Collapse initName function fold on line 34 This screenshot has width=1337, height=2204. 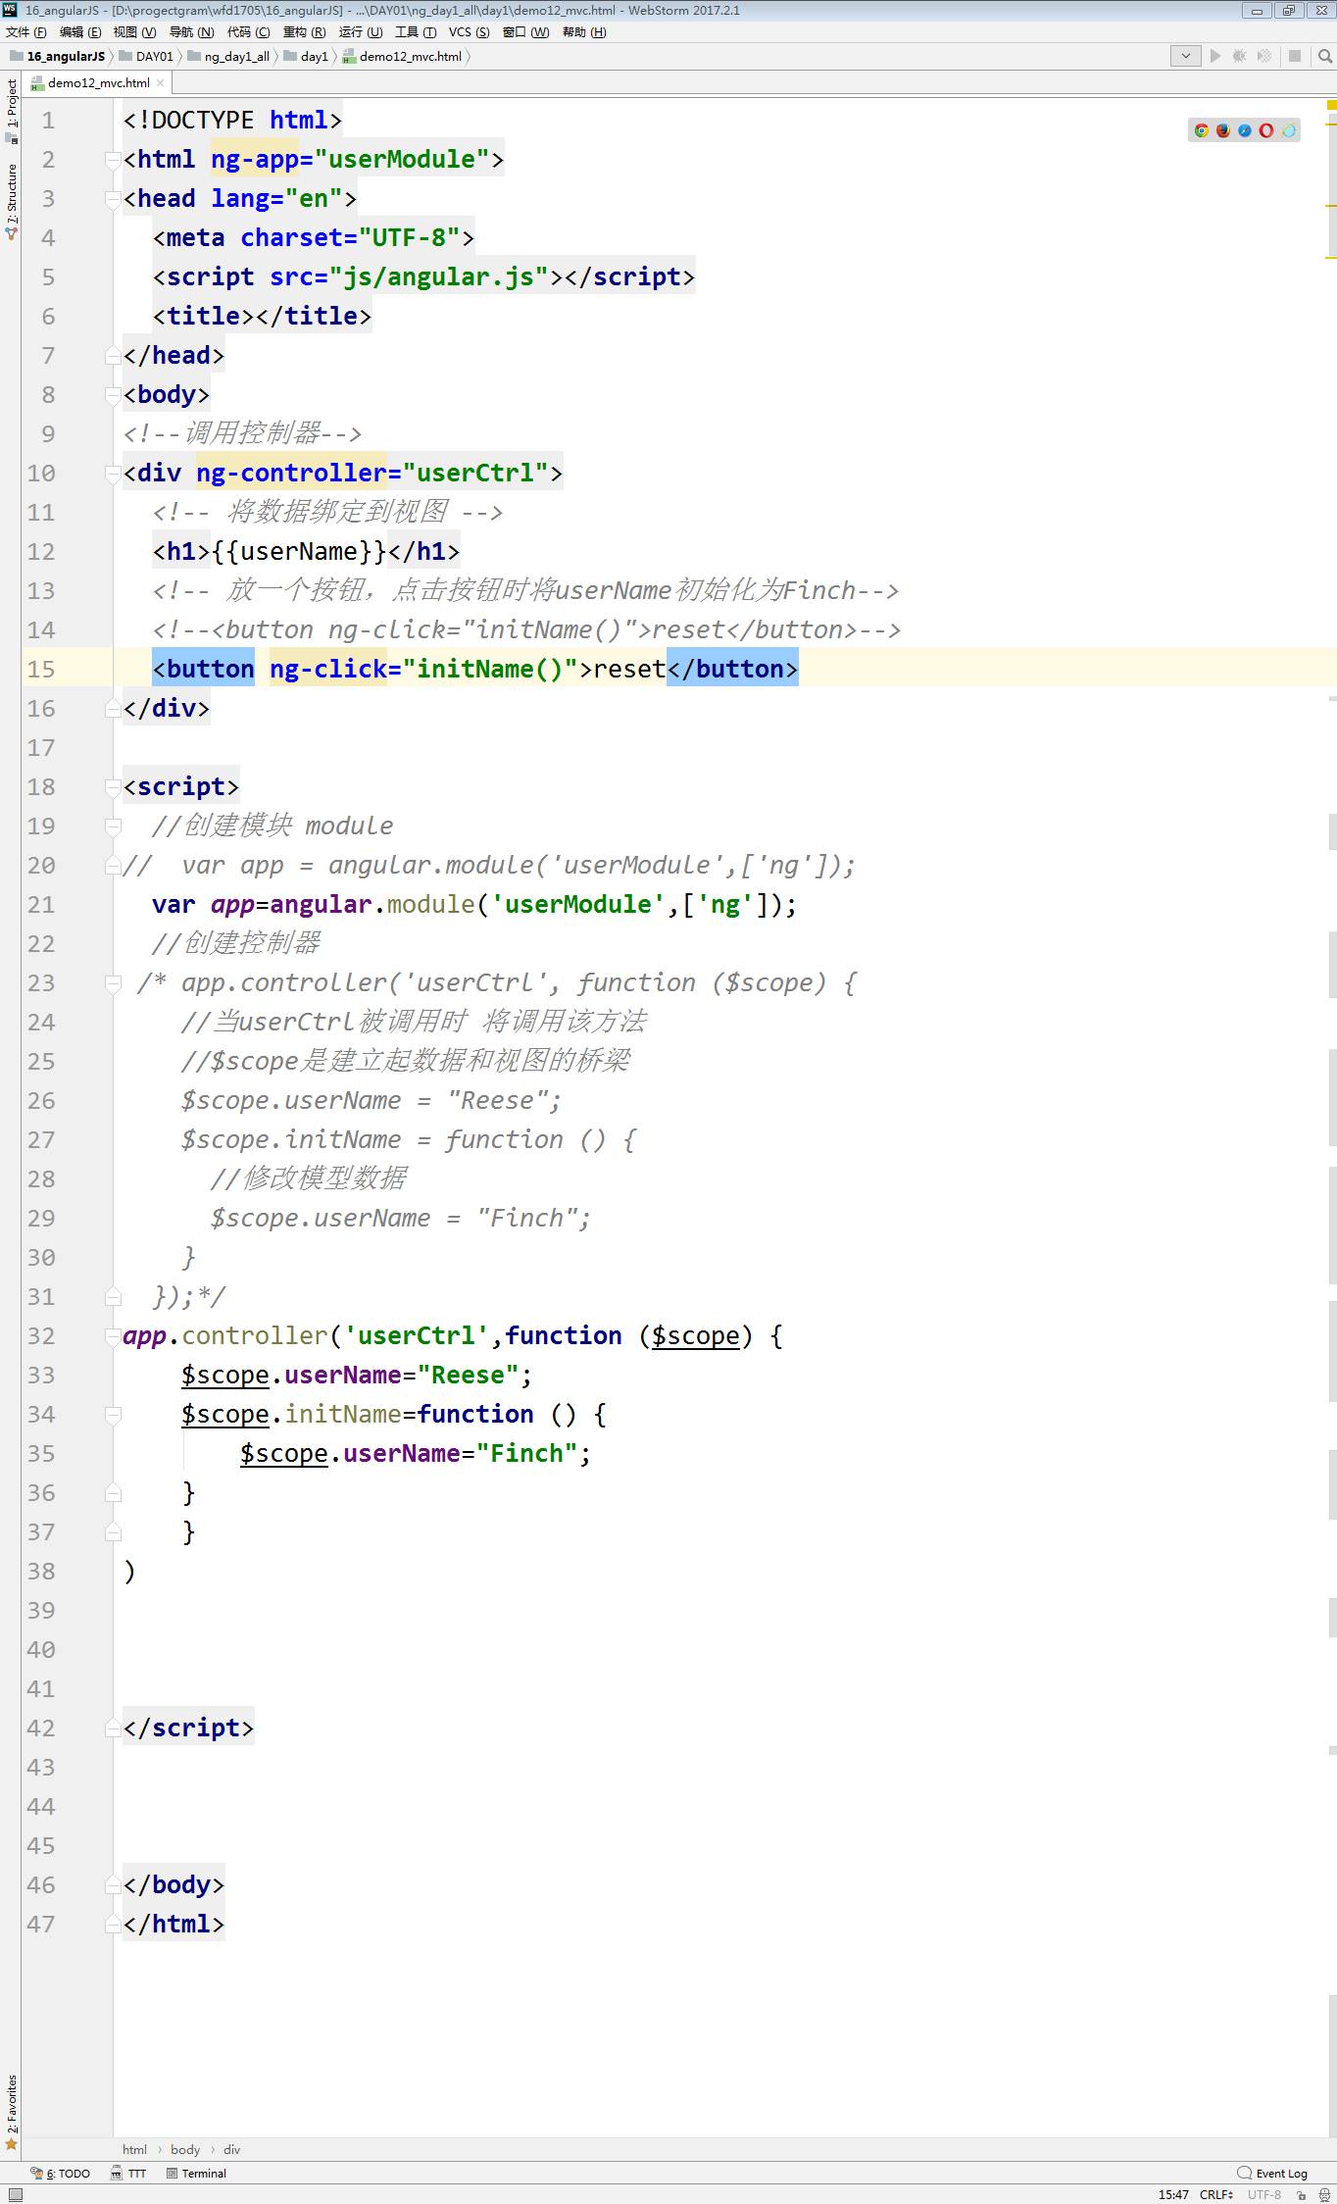113,1415
